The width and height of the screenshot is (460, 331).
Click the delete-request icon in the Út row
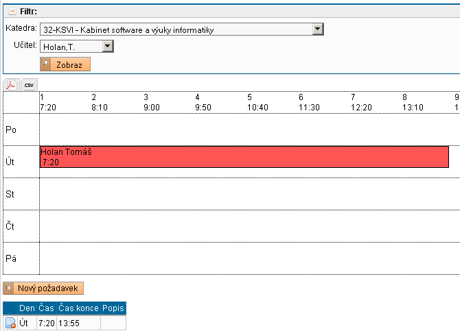pos(10,323)
